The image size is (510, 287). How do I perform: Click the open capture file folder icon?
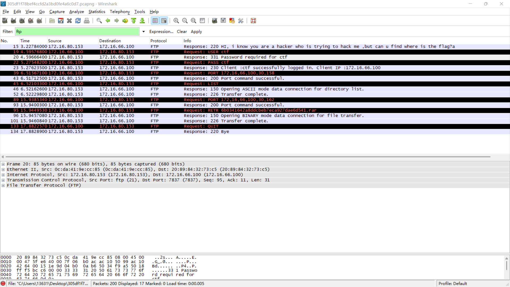click(x=52, y=21)
